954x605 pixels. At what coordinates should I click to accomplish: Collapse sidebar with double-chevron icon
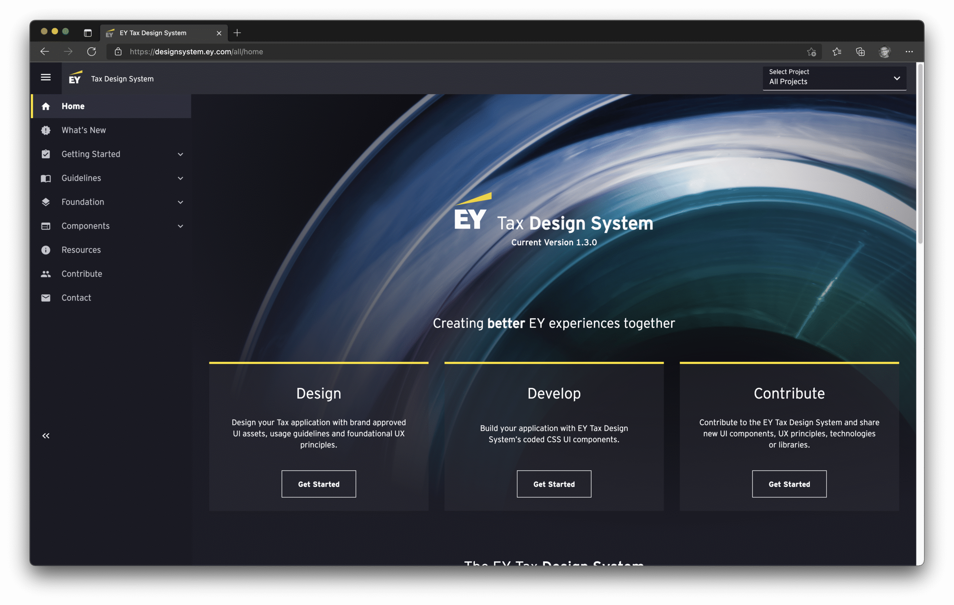click(x=45, y=436)
